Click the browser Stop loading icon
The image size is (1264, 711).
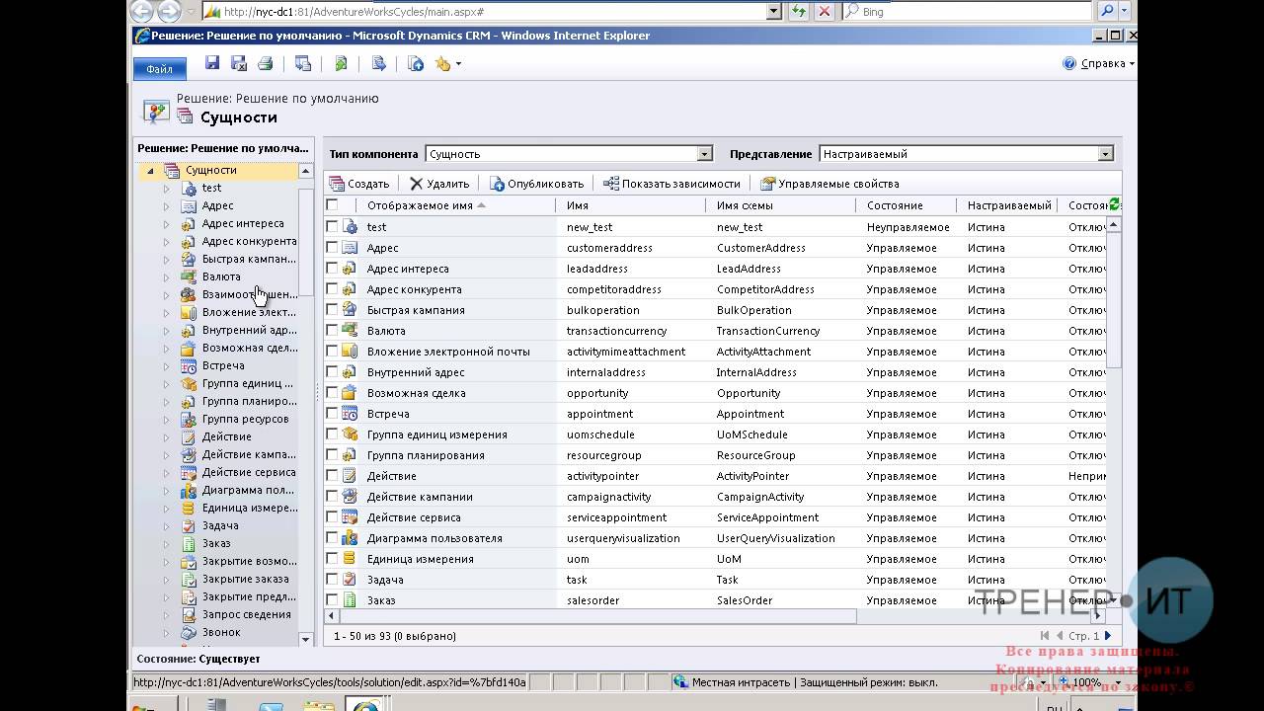[824, 12]
